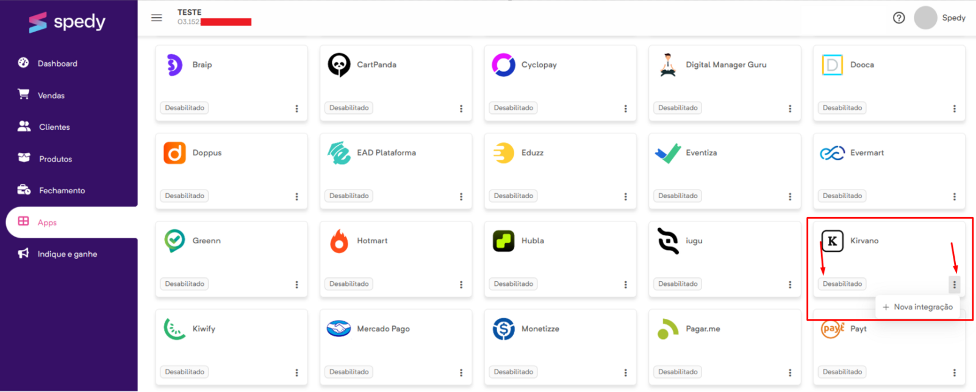976x392 pixels.
Task: Navigate to Indique e ganhe
Action: pyautogui.click(x=67, y=254)
